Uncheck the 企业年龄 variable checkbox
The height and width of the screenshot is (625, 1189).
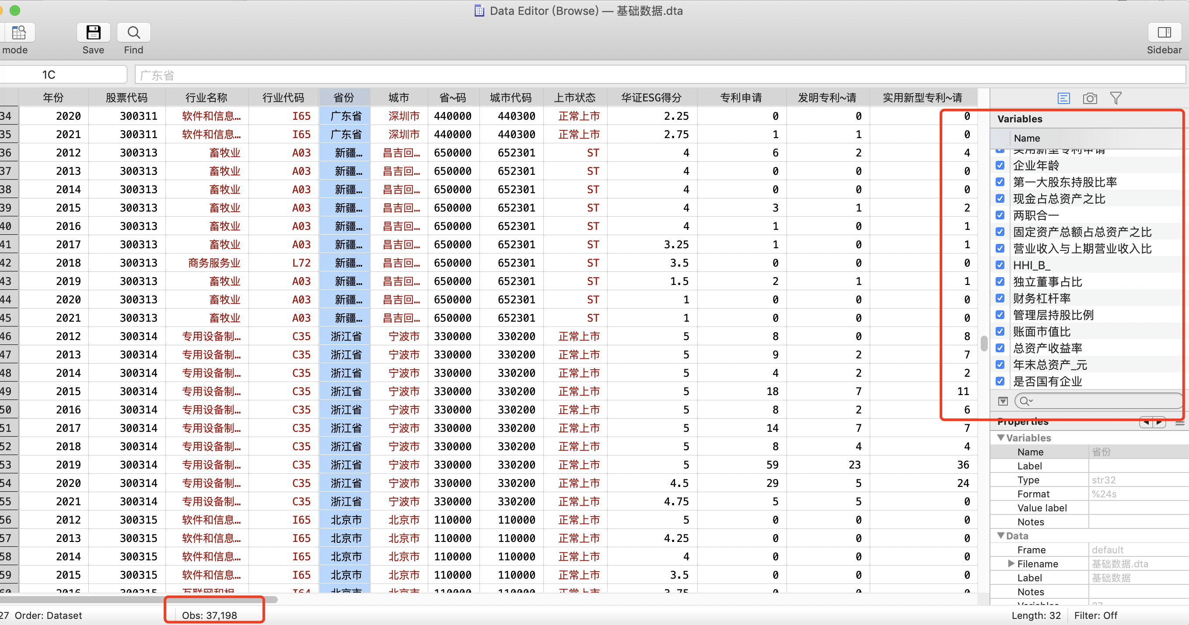[1000, 165]
